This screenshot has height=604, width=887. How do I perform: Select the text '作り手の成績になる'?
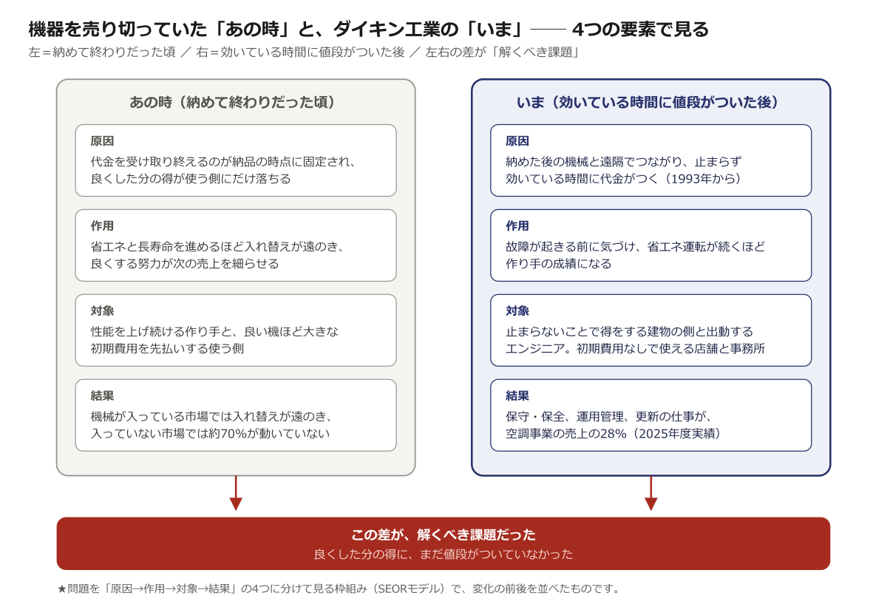[x=559, y=263]
